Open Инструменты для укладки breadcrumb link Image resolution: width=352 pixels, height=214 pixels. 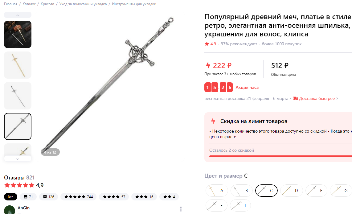[x=134, y=4]
